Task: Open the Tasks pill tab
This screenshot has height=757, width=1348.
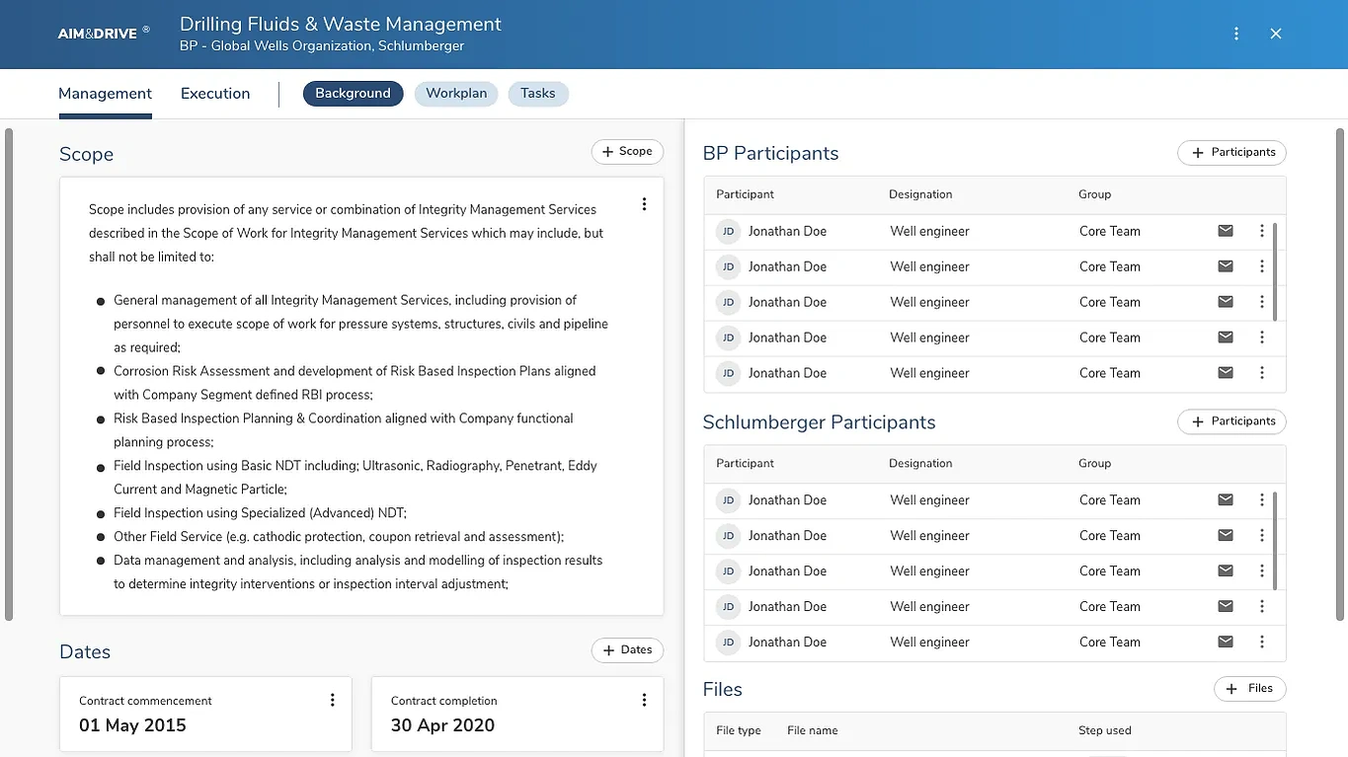Action: [538, 94]
